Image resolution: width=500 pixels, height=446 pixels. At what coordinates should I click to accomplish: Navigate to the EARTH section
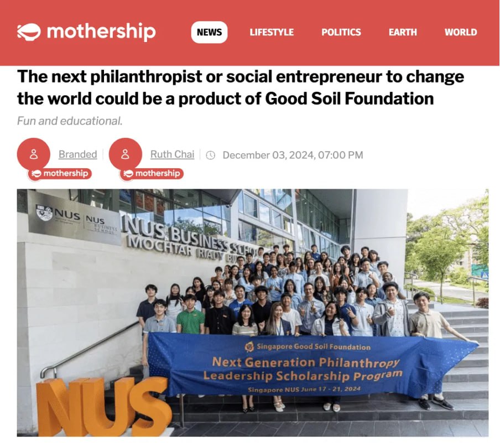[403, 32]
